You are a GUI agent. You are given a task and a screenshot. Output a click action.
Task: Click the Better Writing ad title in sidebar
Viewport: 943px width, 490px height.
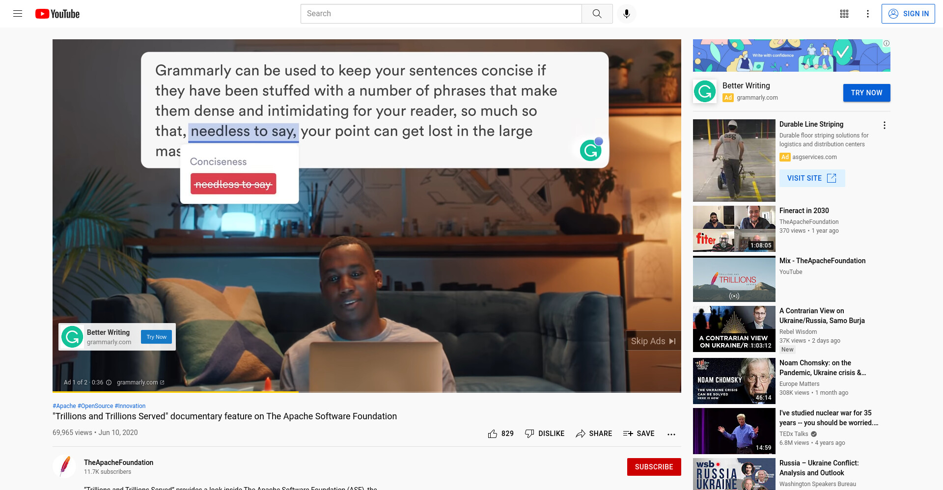click(746, 85)
